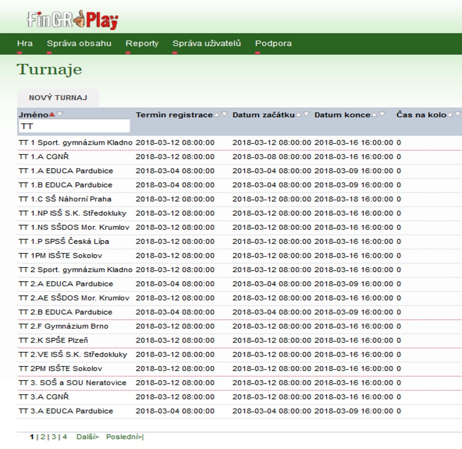Sort Jméno column ascending arrow
The image size is (462, 449).
(x=52, y=114)
